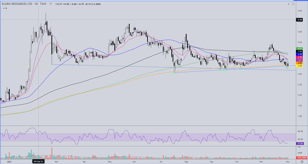Click the down arrow icon at top right
This screenshot has height=164, width=308.
(x=288, y=4)
